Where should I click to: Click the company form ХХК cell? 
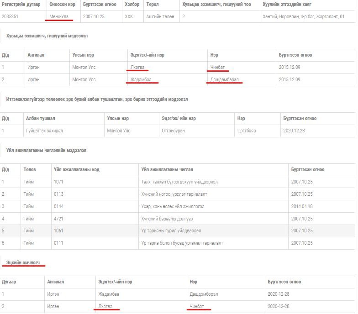coord(129,16)
